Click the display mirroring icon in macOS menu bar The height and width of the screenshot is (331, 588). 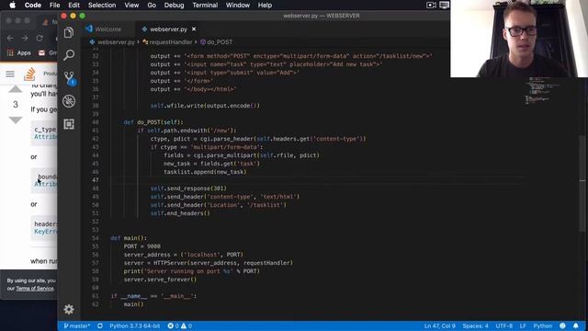coord(445,5)
